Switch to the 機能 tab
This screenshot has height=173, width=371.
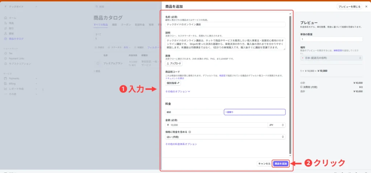point(114,25)
